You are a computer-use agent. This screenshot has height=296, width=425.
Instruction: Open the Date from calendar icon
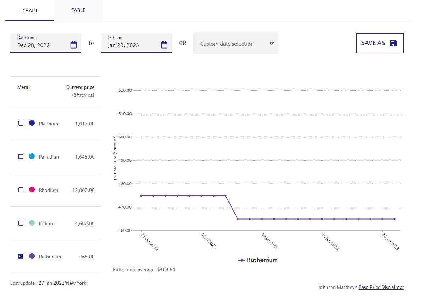(73, 45)
